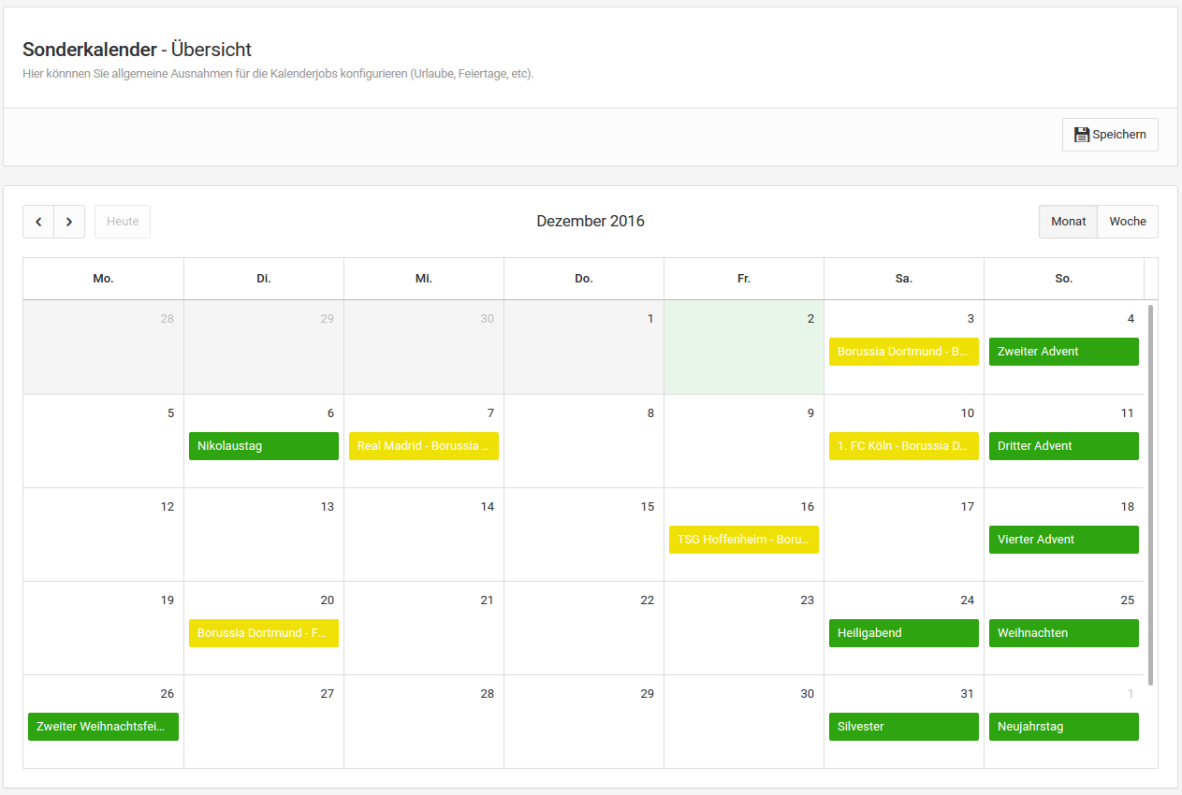This screenshot has height=795, width=1182.
Task: Select the Borussia Dortmund event on December 20
Action: [264, 633]
